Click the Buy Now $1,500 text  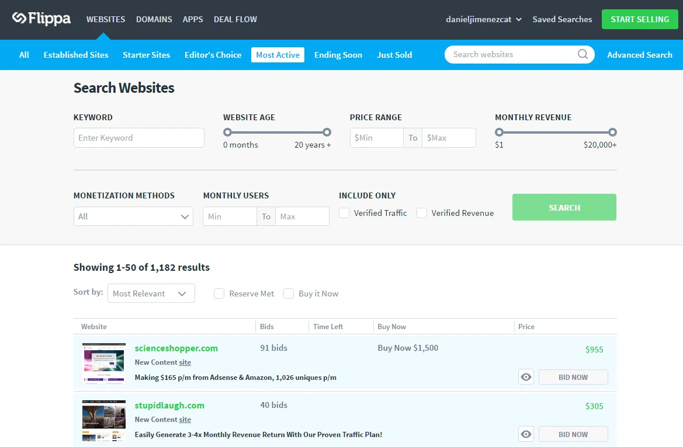pos(408,348)
